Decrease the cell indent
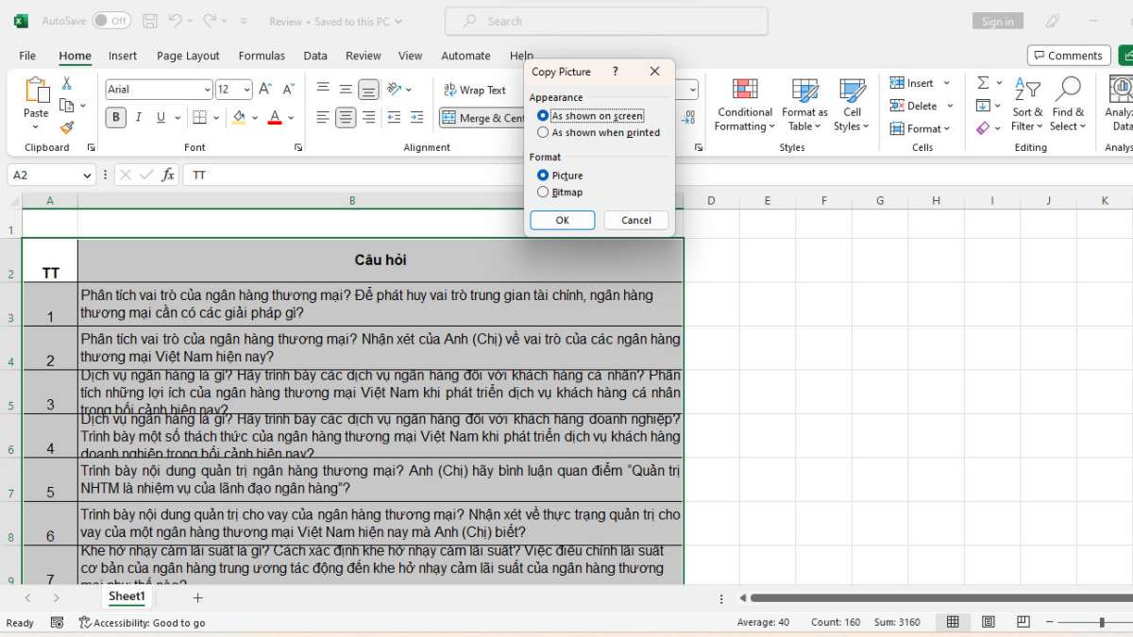Viewport: 1133px width, 637px height. pos(395,118)
